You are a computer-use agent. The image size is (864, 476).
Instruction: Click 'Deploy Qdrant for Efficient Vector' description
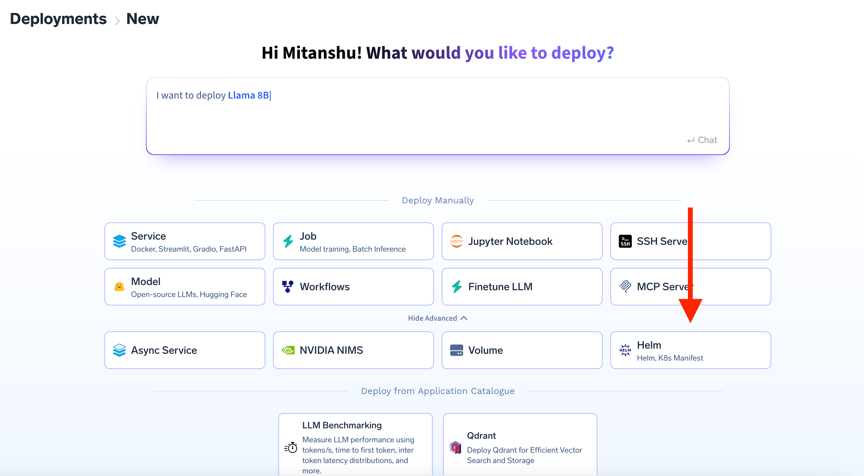(x=524, y=450)
